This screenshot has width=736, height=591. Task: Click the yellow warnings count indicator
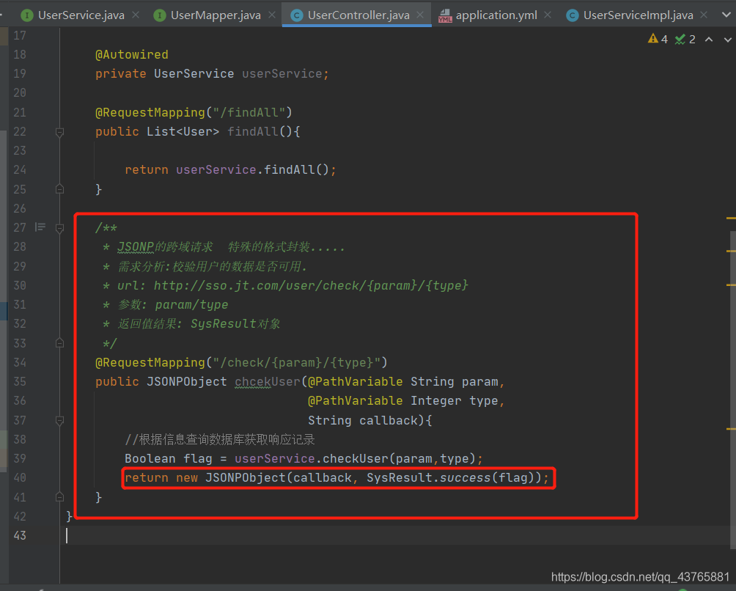pos(658,39)
